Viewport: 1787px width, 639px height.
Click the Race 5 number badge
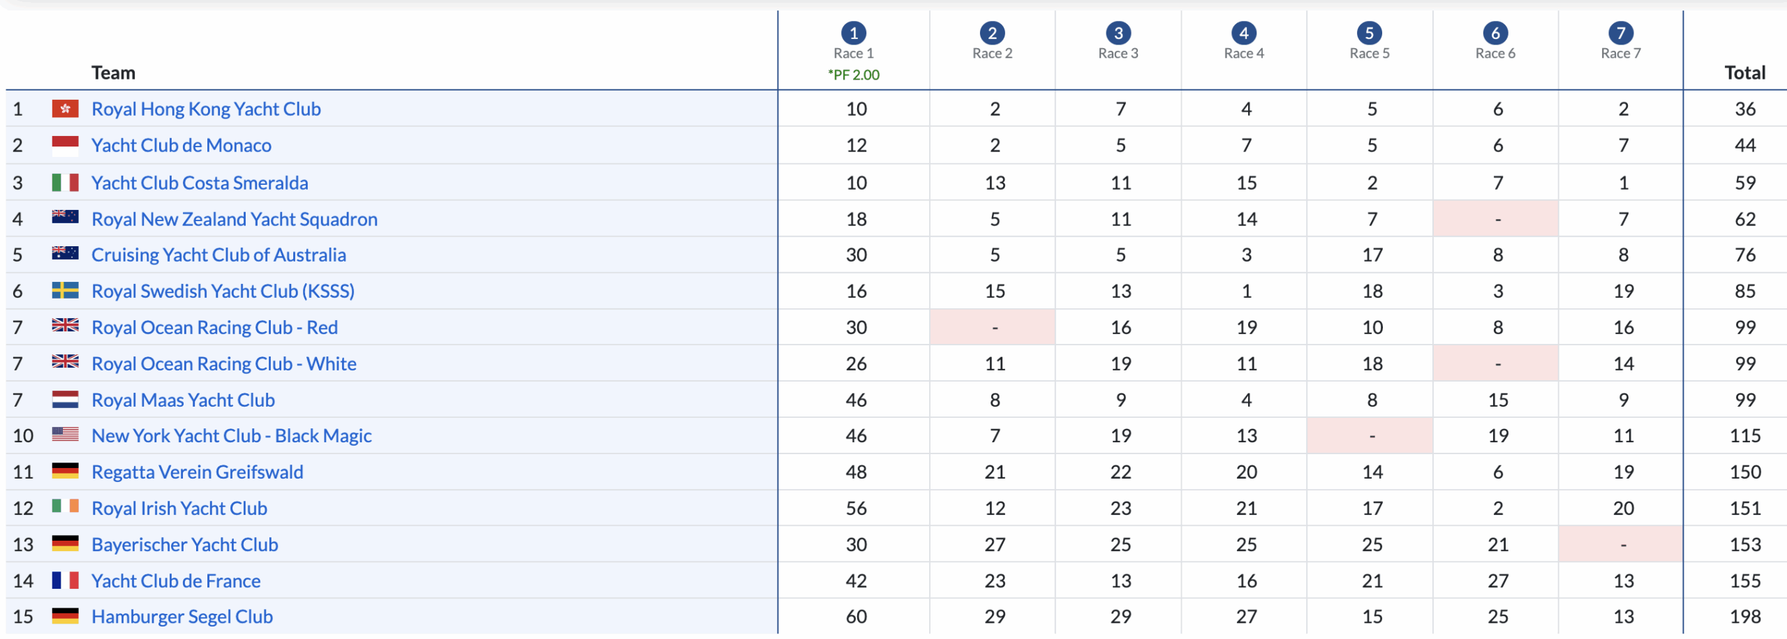tap(1370, 33)
